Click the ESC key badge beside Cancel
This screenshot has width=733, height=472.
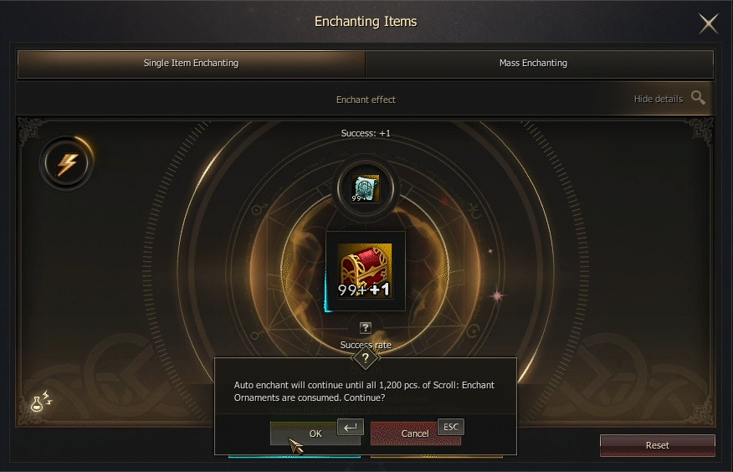pos(451,427)
